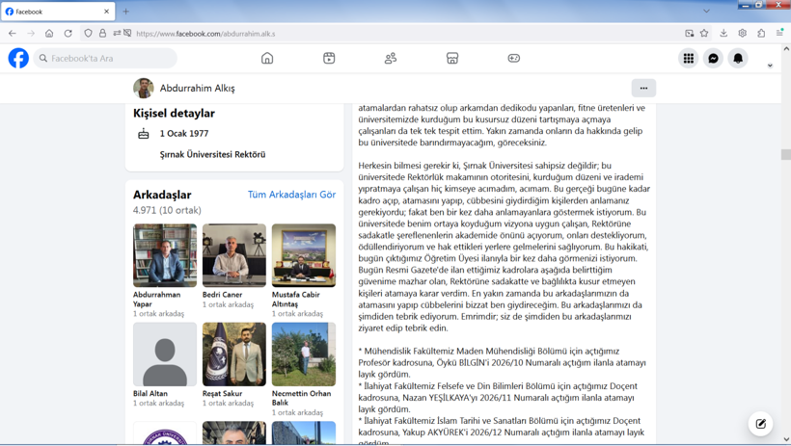Click the Şırnak Üniversitesi Rektörü text
This screenshot has height=446, width=791.
(x=212, y=155)
